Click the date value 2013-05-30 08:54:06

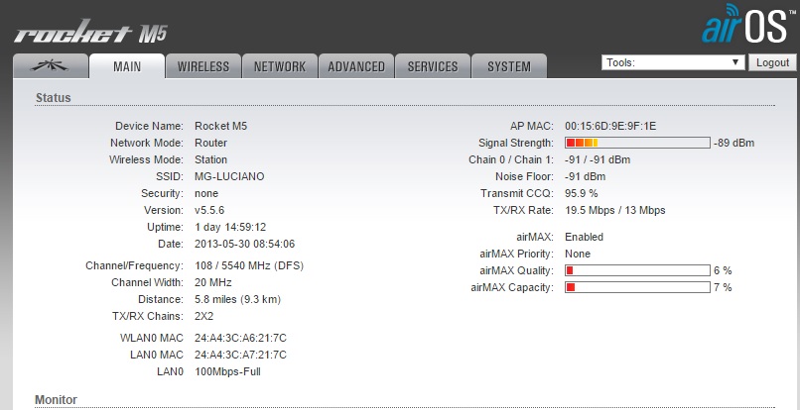(244, 244)
